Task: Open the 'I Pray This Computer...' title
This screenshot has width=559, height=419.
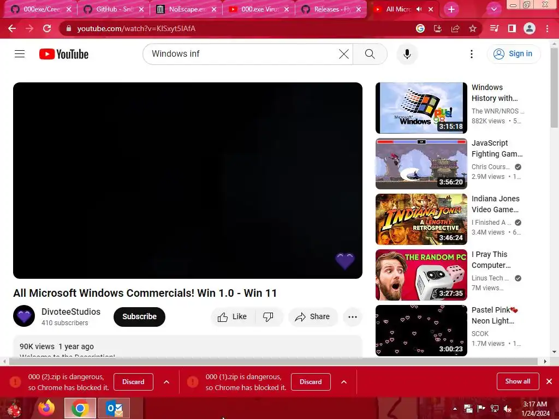Action: (491, 260)
